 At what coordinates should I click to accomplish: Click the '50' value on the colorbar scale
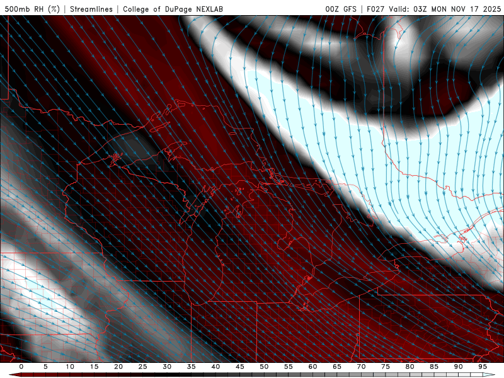click(x=264, y=367)
